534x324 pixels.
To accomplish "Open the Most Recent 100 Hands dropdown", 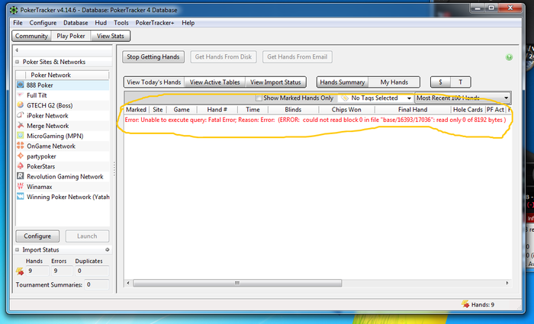I will click(463, 98).
